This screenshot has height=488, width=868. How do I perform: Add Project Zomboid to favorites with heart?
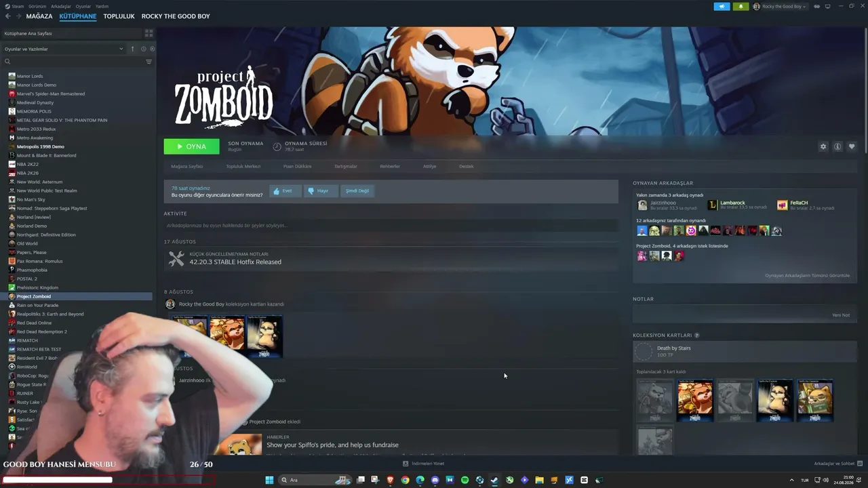pos(852,146)
